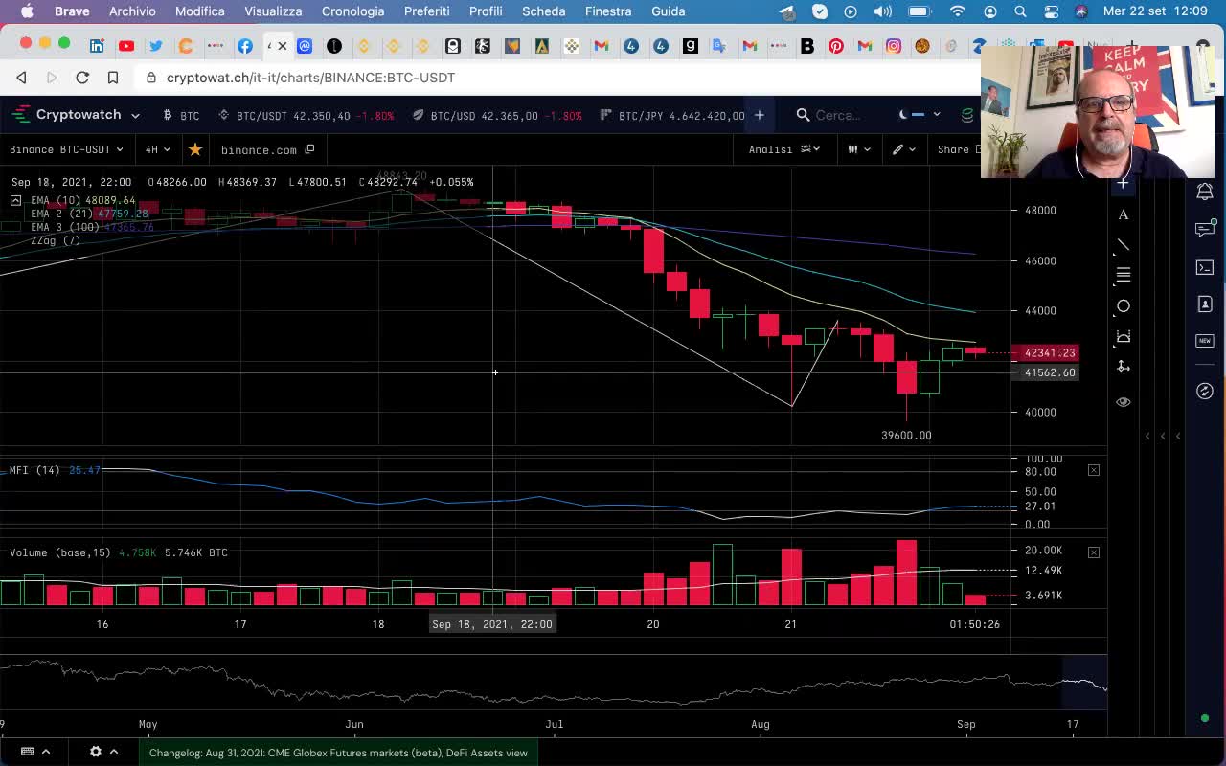Switch to the YouTube browser tab

(126, 46)
